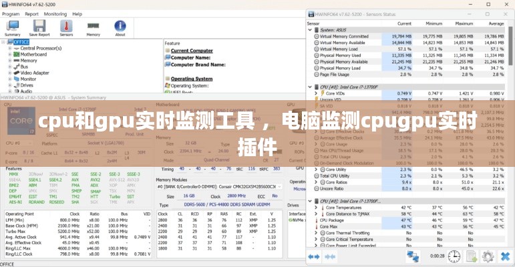
Task: Reset sensor timer with the clock icon
Action: point(454,256)
